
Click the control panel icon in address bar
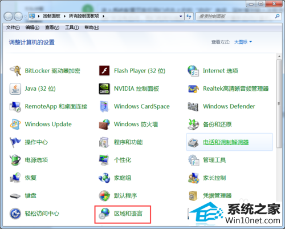pos(32,16)
